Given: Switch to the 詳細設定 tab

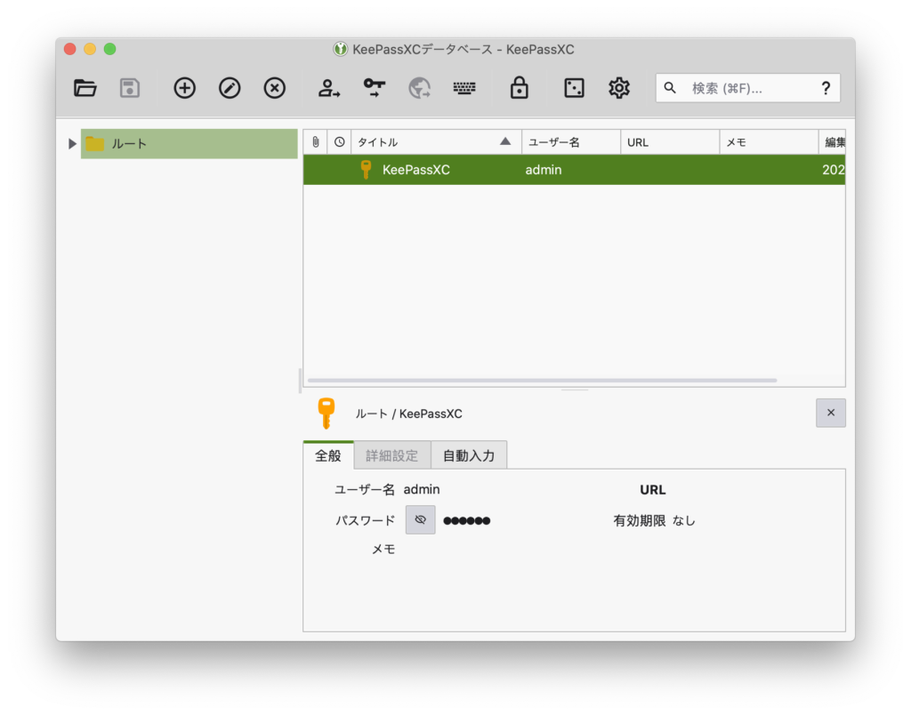Looking at the screenshot, I should click(x=392, y=455).
